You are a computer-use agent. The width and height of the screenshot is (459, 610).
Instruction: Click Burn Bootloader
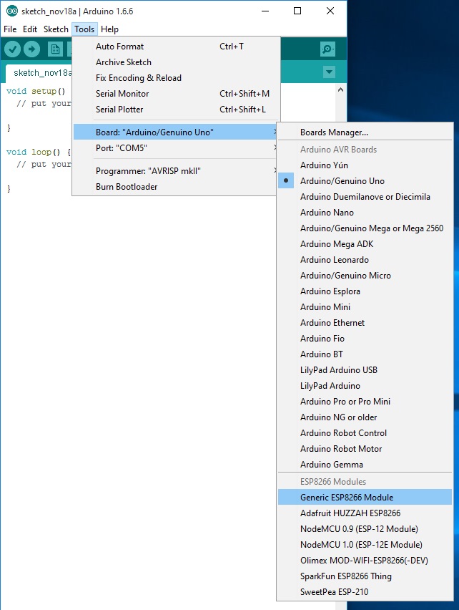click(176, 187)
